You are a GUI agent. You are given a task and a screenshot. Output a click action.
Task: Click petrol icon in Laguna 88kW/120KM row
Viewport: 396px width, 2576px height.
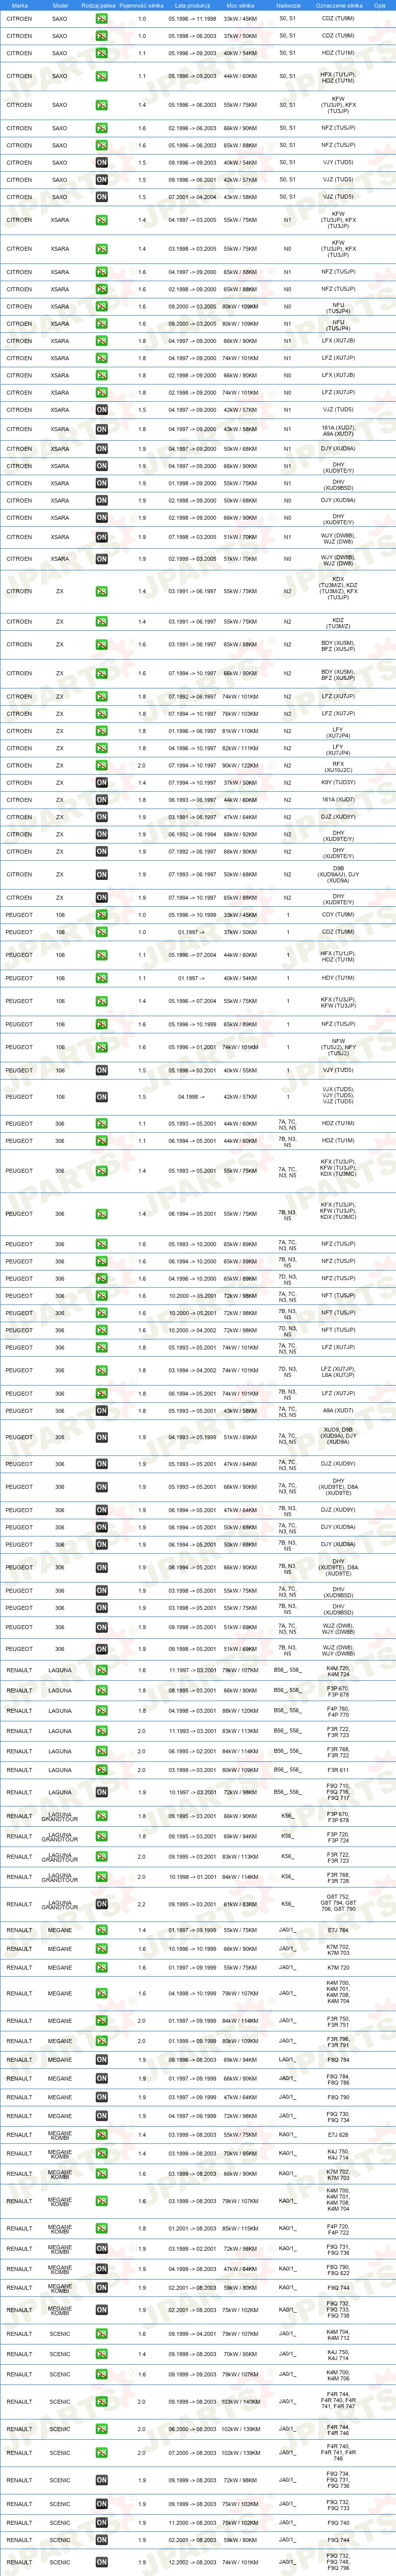click(x=101, y=1711)
